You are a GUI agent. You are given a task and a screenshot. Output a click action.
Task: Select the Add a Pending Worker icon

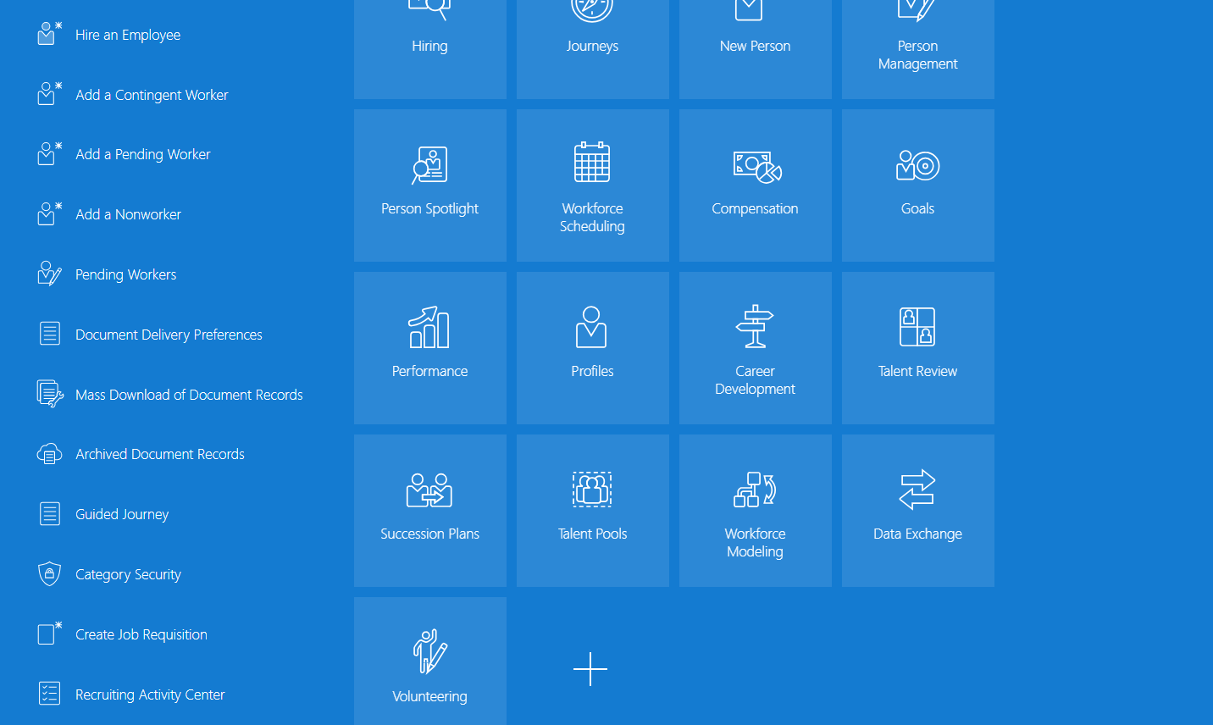point(50,154)
